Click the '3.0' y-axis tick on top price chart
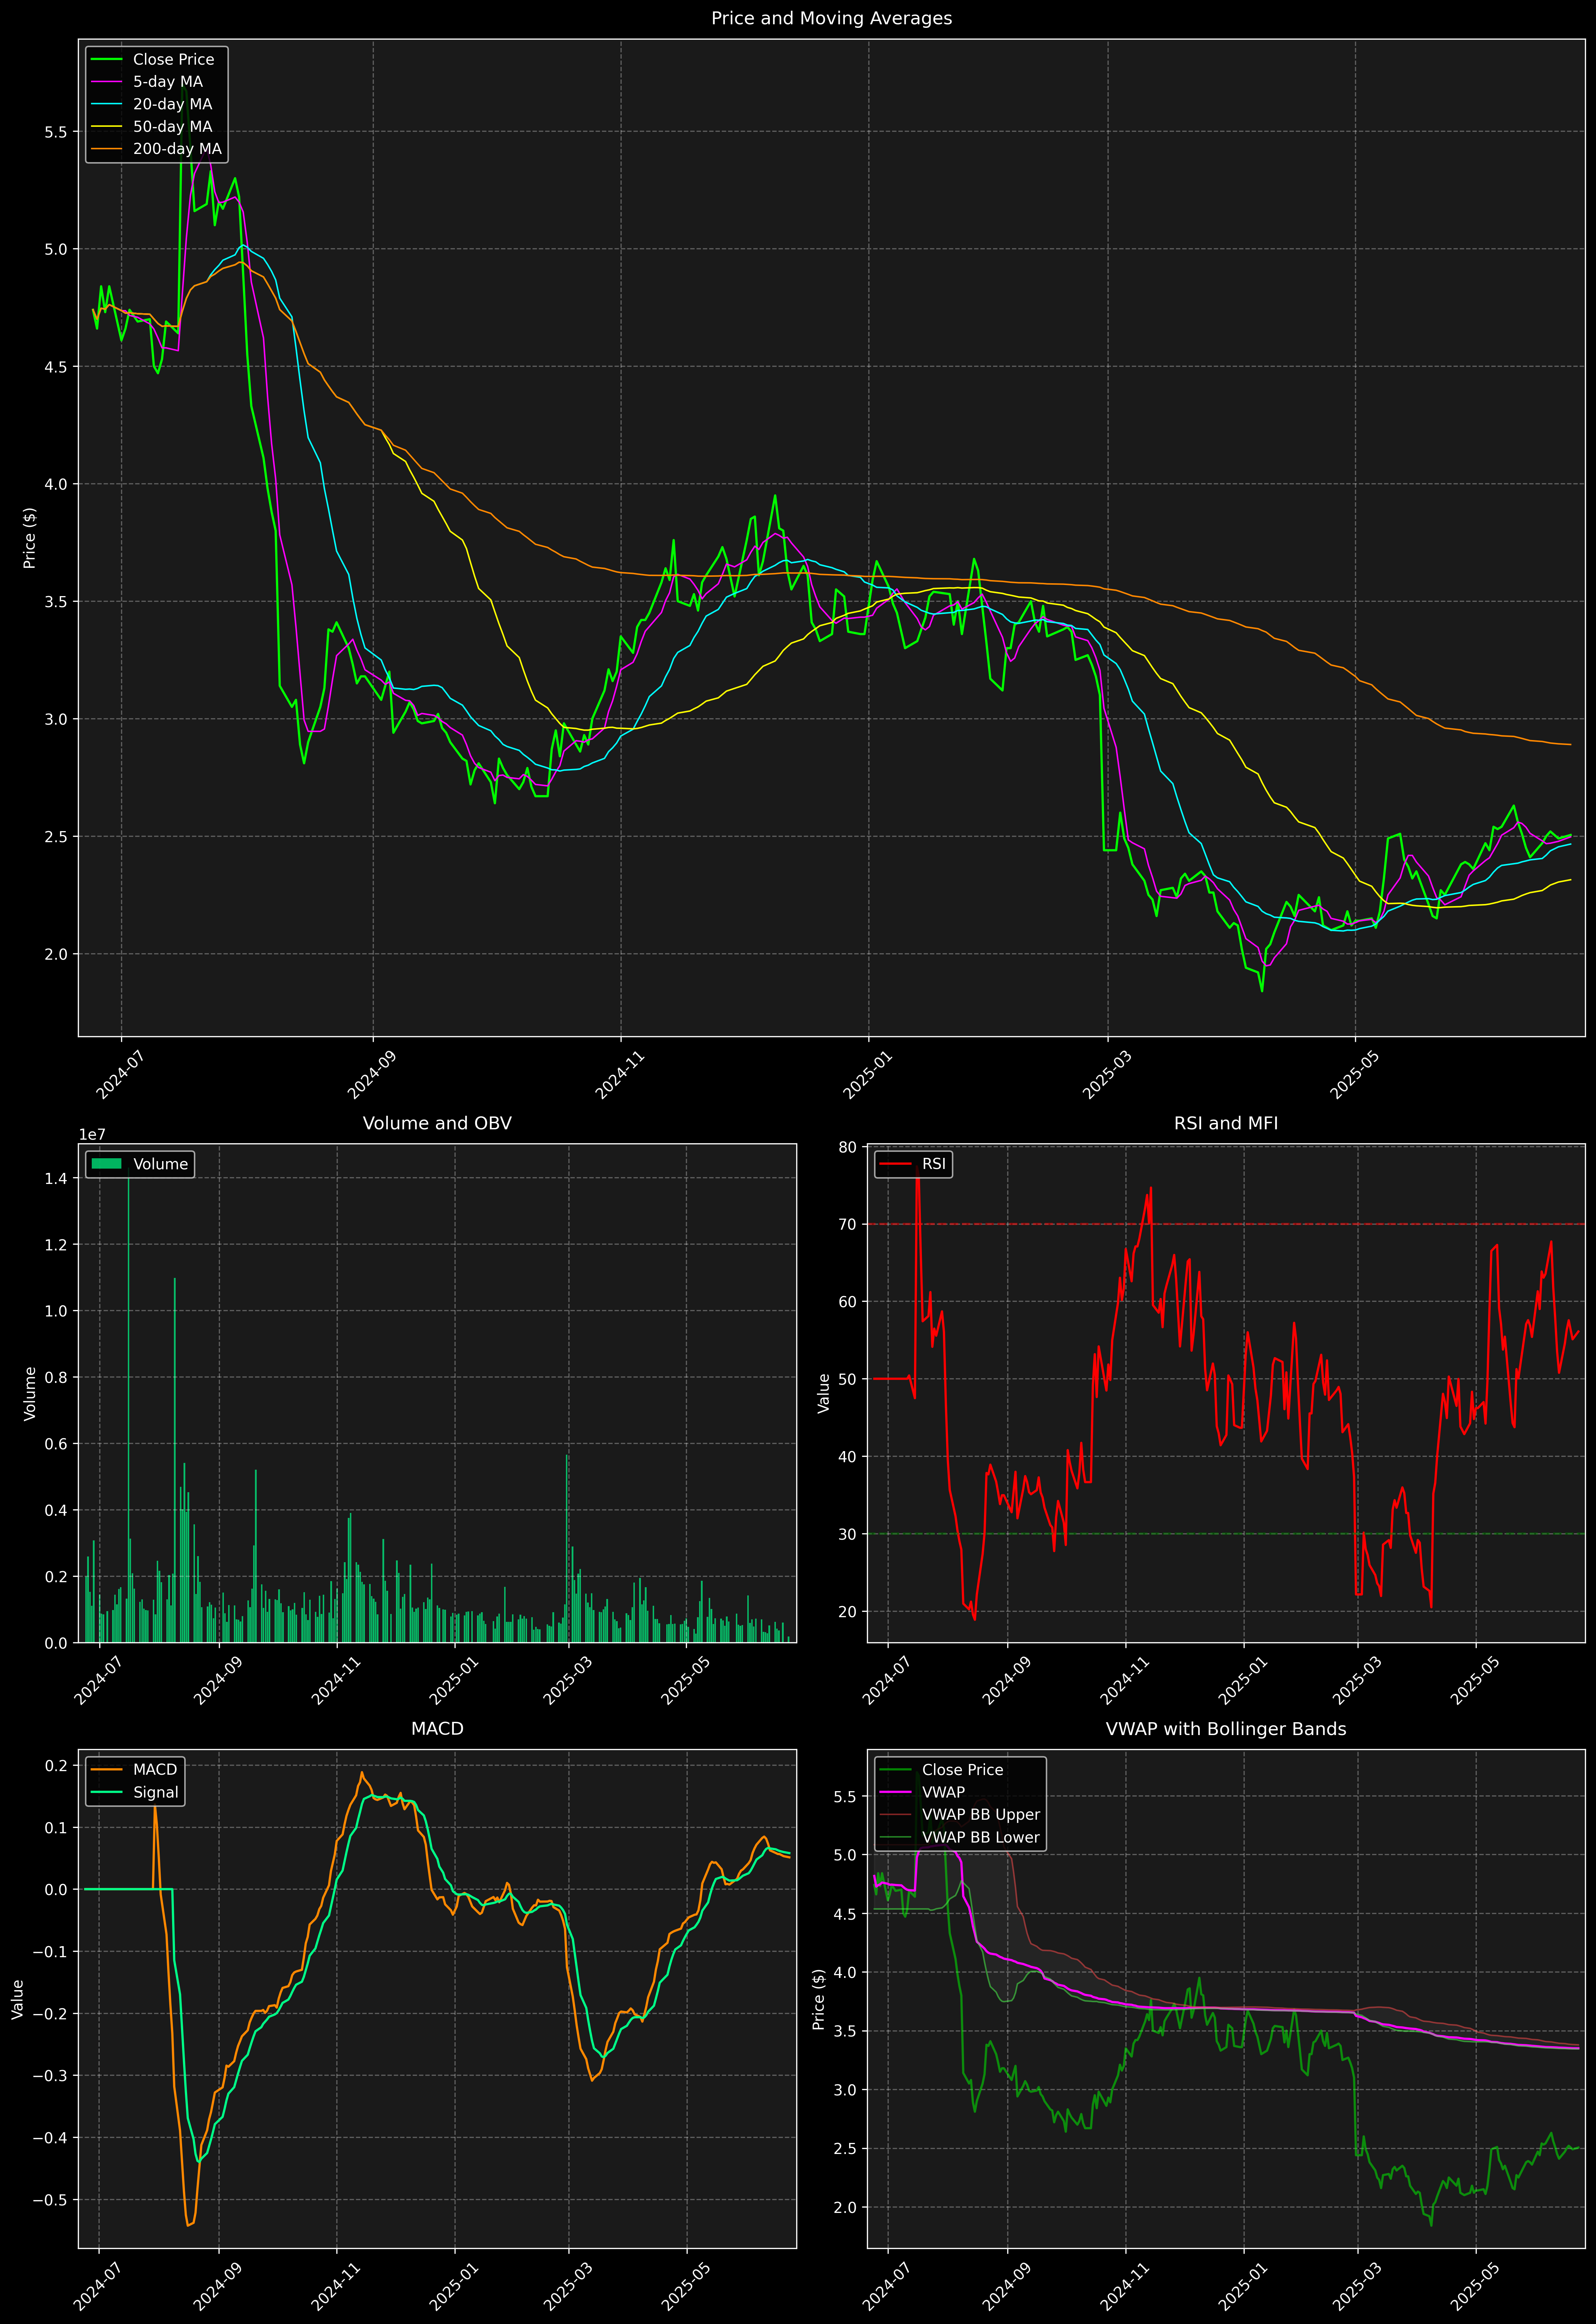Viewport: 1596px width, 2324px height. pos(56,719)
